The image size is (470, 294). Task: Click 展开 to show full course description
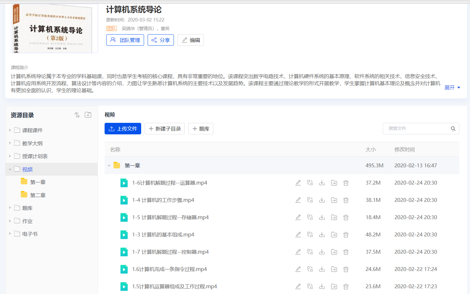(x=450, y=87)
